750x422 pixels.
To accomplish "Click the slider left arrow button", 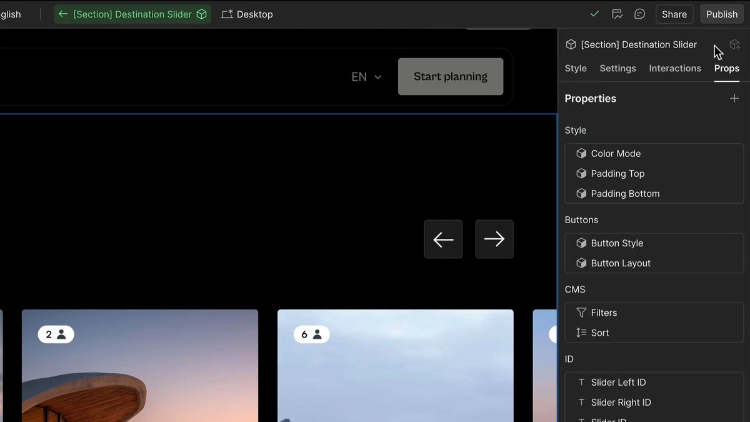I will [443, 239].
